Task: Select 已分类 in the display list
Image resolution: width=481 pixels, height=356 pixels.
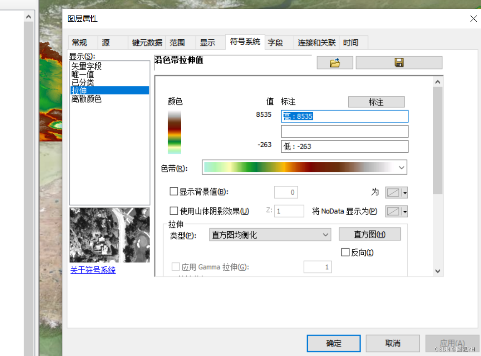Action: tap(82, 82)
